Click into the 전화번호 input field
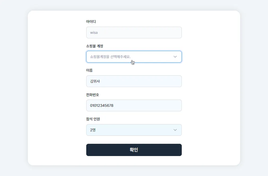This screenshot has width=268, height=176. 134,105
